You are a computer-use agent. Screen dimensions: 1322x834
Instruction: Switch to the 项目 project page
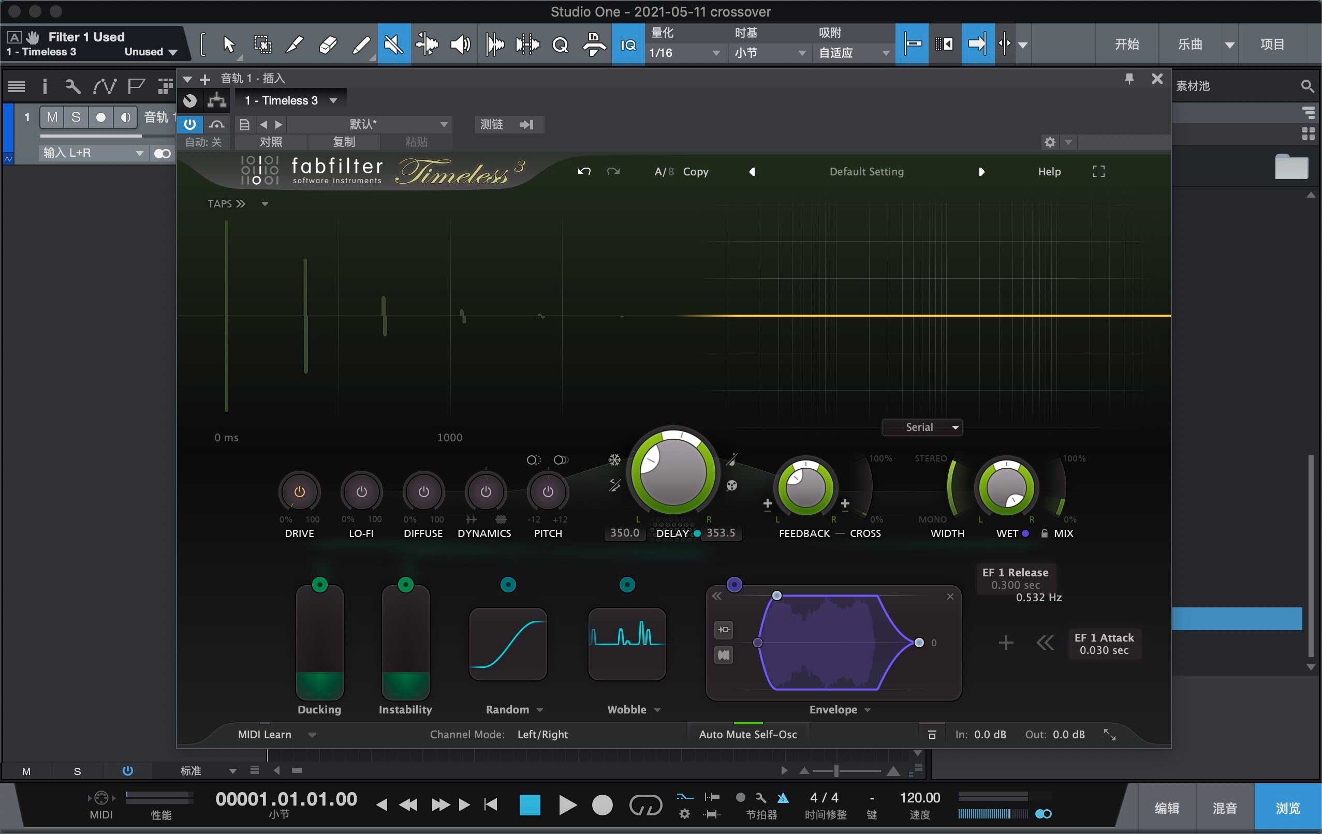click(1272, 44)
